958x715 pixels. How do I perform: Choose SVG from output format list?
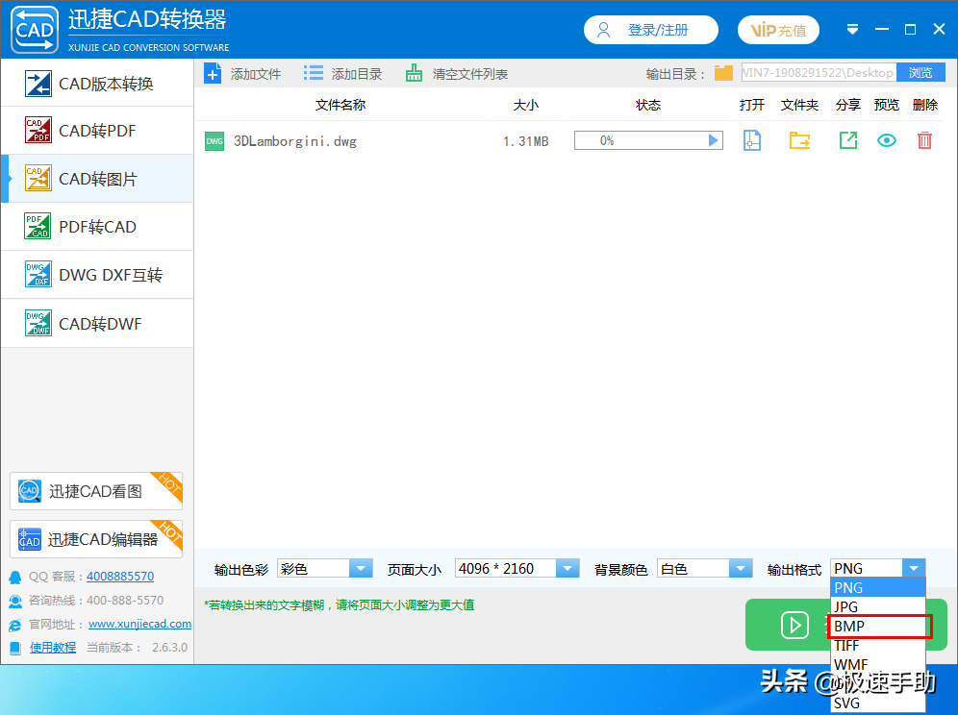878,703
